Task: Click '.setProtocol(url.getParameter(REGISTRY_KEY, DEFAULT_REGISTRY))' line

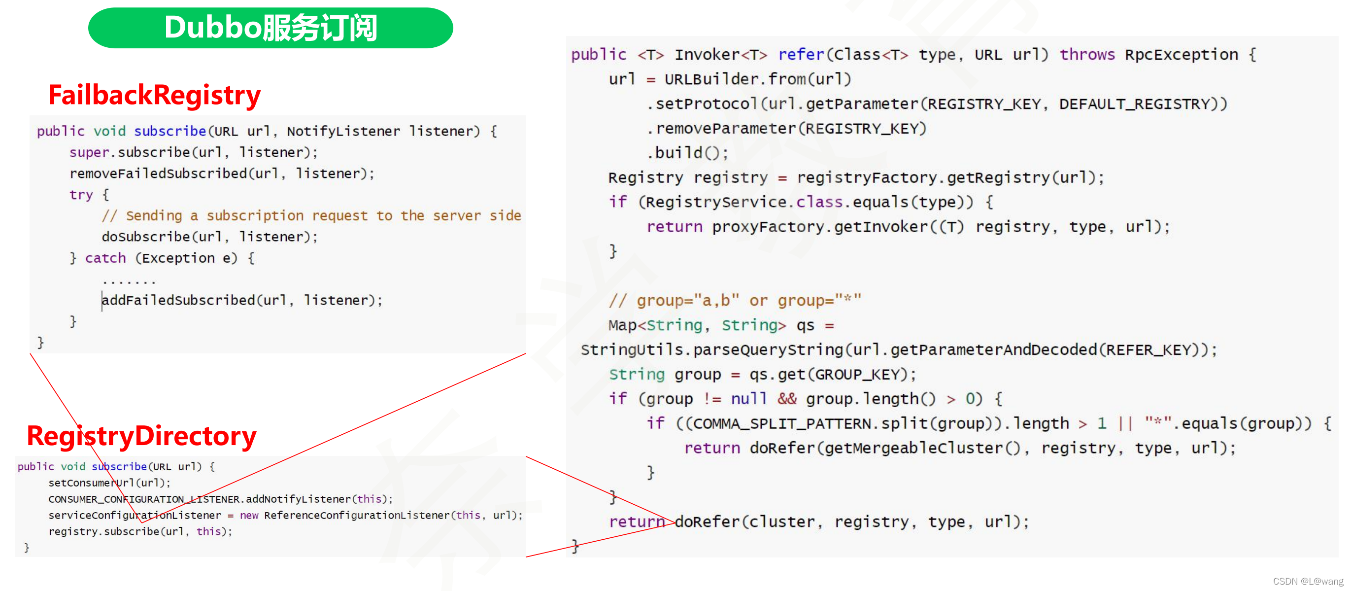Action: pyautogui.click(x=936, y=104)
